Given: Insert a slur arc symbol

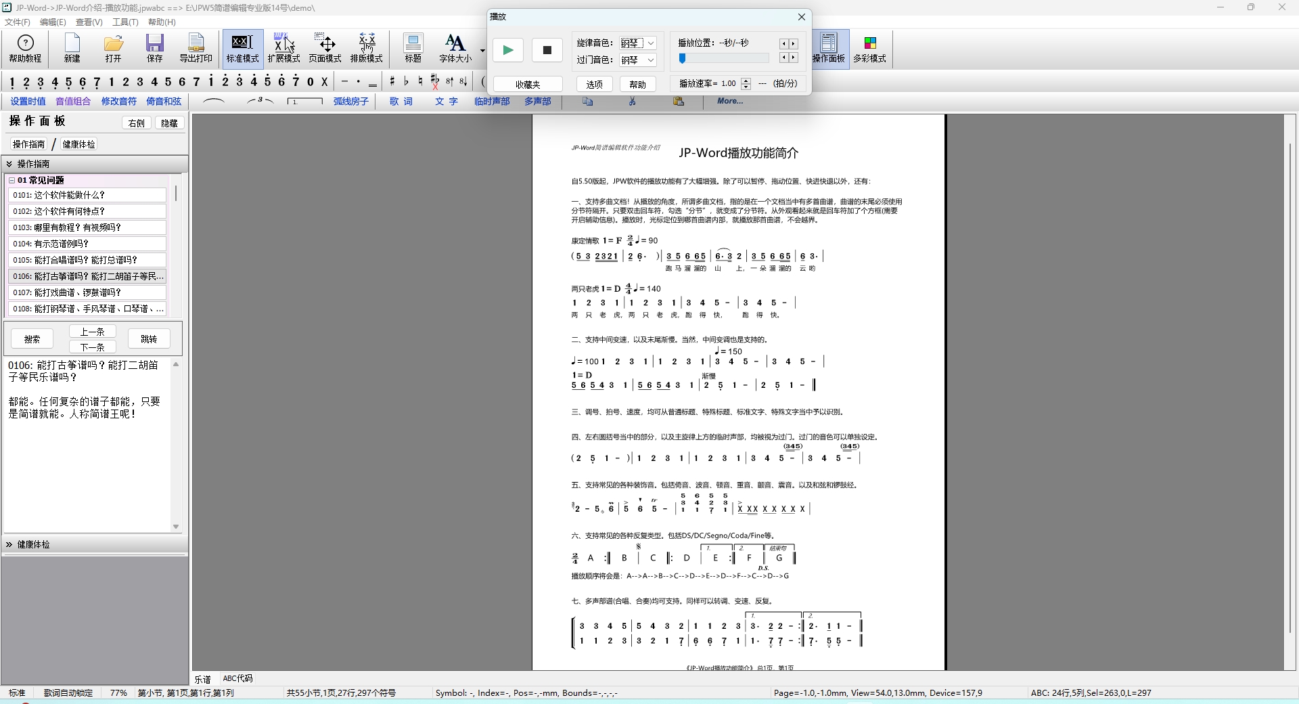Looking at the screenshot, I should (214, 101).
